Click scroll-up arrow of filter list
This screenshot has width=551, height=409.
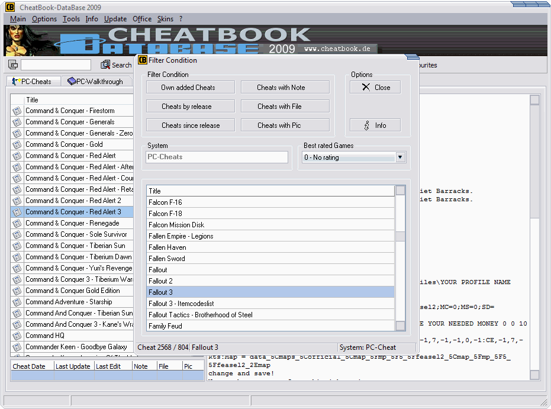point(400,191)
